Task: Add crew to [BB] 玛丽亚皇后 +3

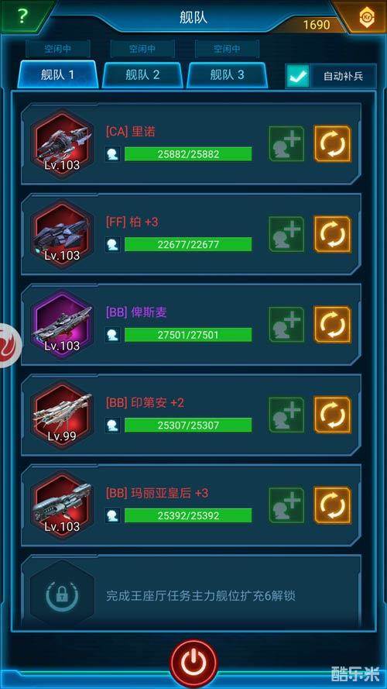Action: click(286, 506)
